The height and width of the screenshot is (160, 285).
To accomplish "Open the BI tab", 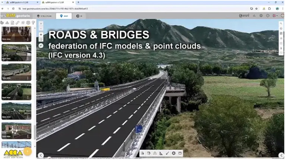I will click(79, 16).
